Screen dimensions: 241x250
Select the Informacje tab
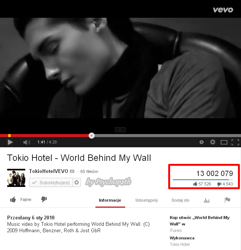click(x=110, y=200)
